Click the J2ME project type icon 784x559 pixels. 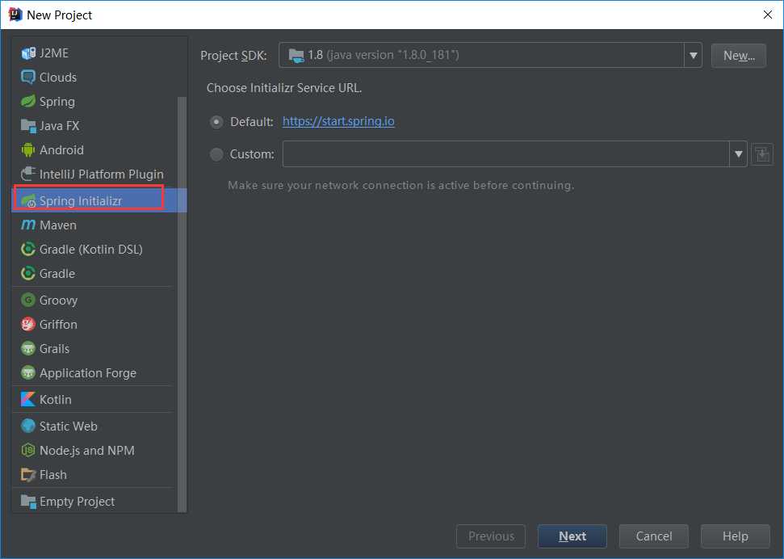click(x=28, y=53)
